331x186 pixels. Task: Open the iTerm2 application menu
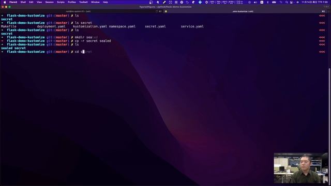[13, 2]
